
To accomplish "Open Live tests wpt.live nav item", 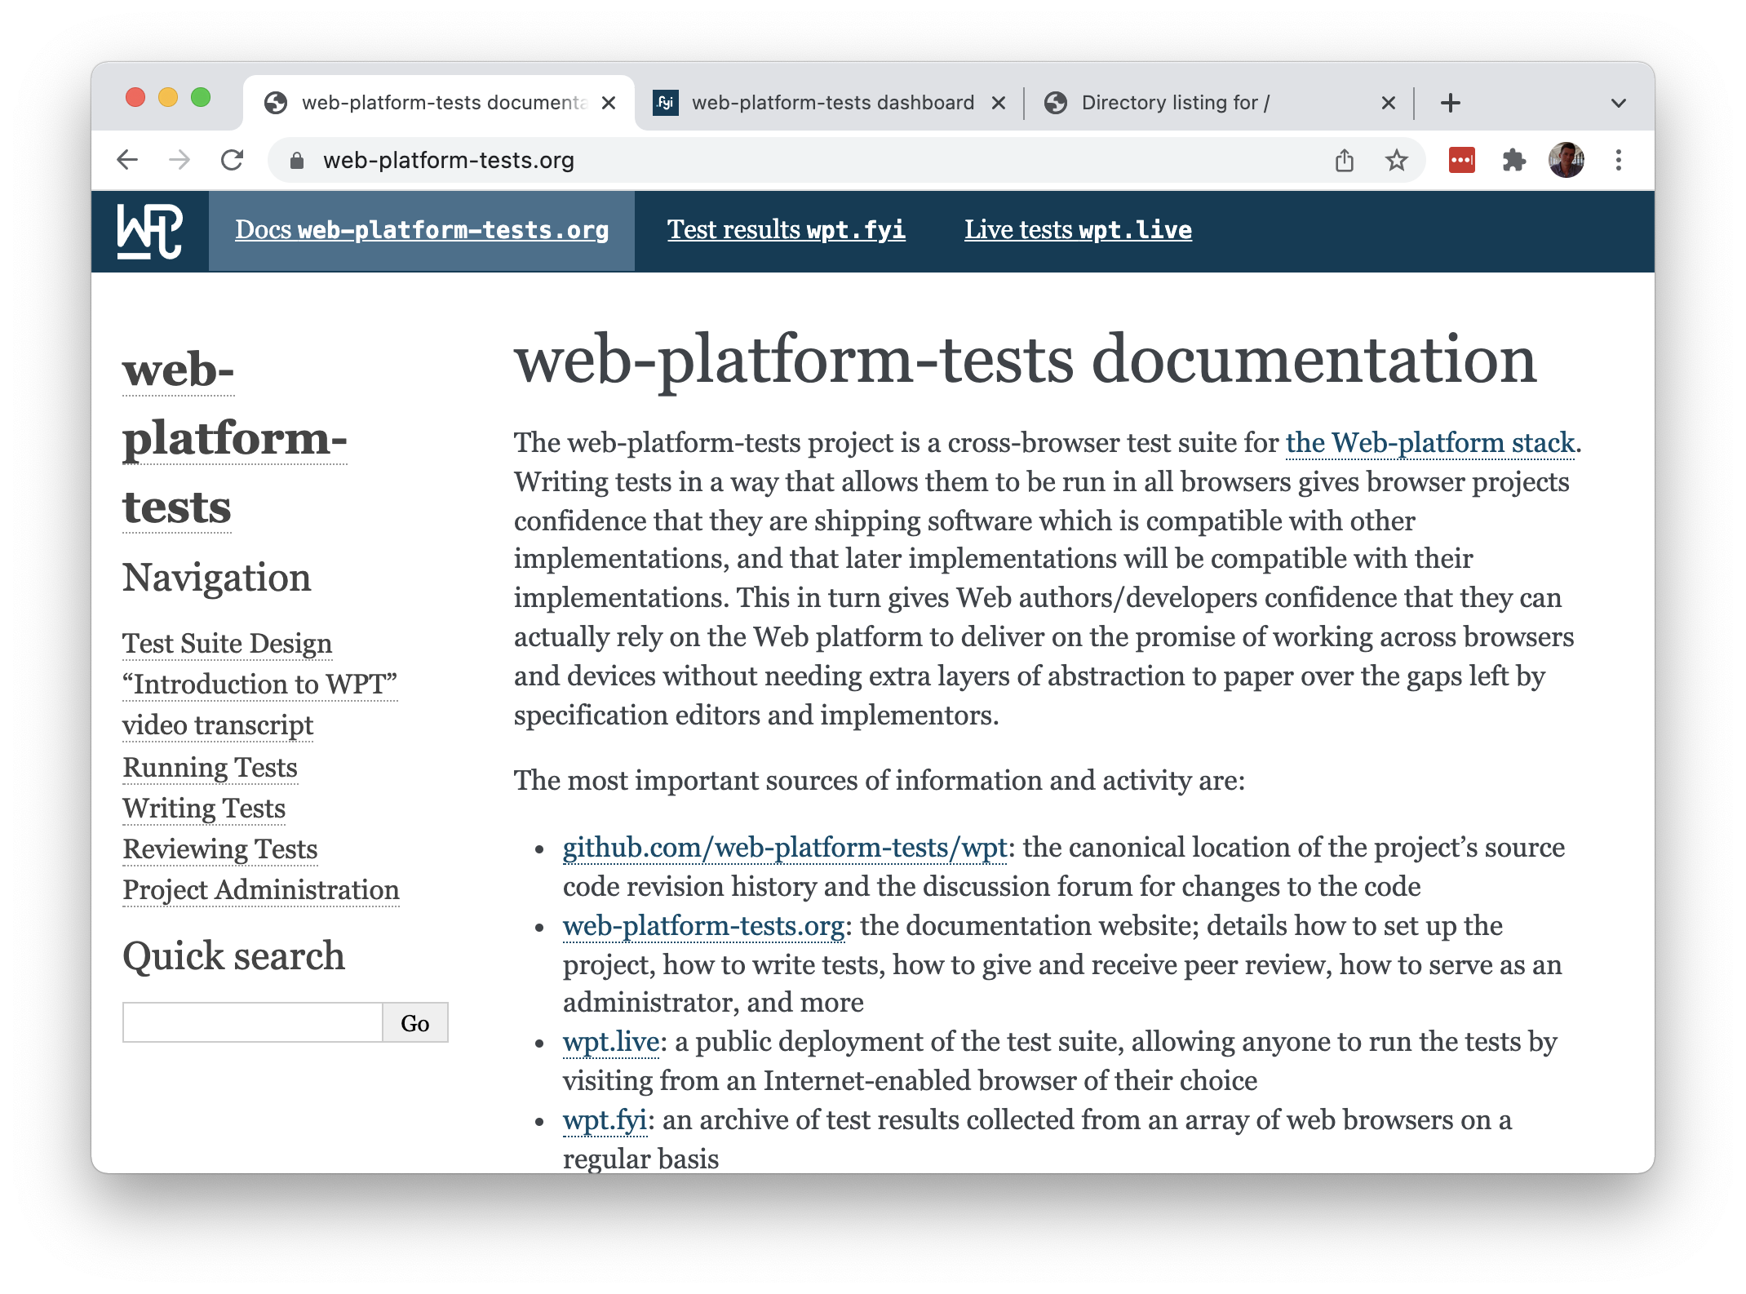I will 1078,230.
